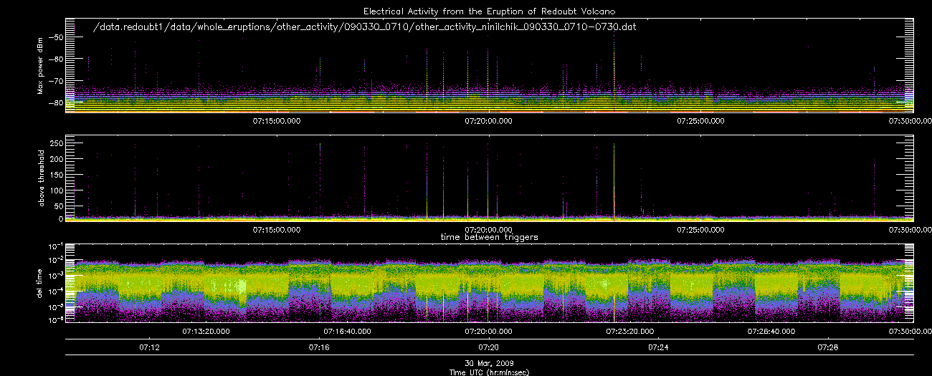Click the -60 tick on max power axis

tap(54, 59)
